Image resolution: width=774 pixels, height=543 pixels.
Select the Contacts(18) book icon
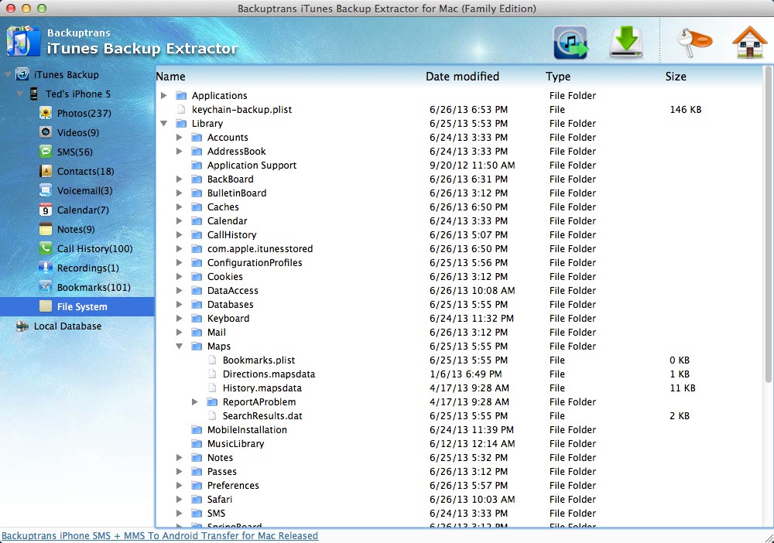pyautogui.click(x=46, y=171)
